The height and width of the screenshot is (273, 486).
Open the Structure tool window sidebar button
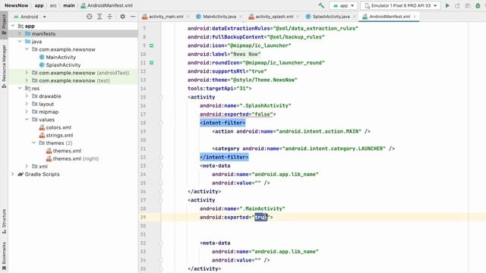4,221
